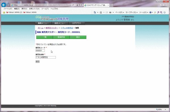The width and height of the screenshot is (170, 112).
Task: Click the green 一覧 button
Action: 44,37
